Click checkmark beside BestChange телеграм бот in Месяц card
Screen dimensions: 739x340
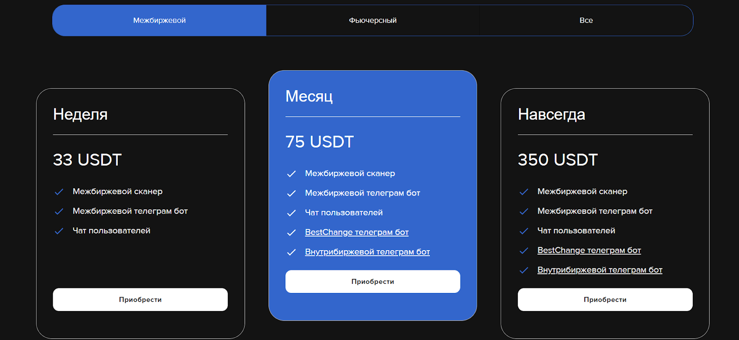click(291, 233)
